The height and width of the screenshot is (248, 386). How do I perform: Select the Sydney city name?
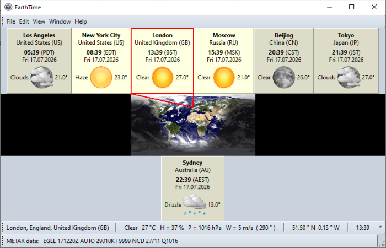point(192,163)
